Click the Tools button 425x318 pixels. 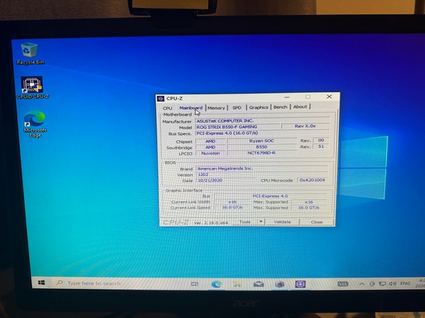[x=245, y=222]
